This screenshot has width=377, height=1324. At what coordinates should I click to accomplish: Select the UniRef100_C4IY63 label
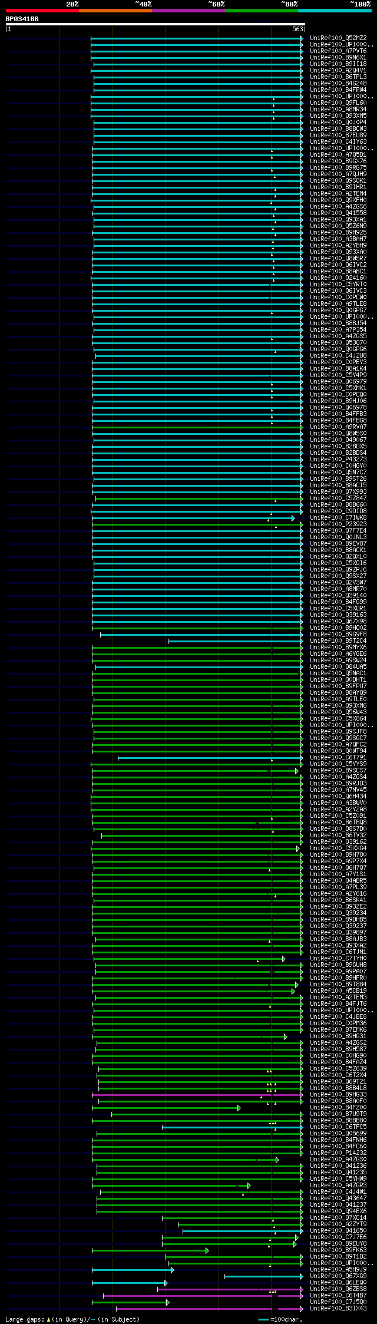click(338, 141)
